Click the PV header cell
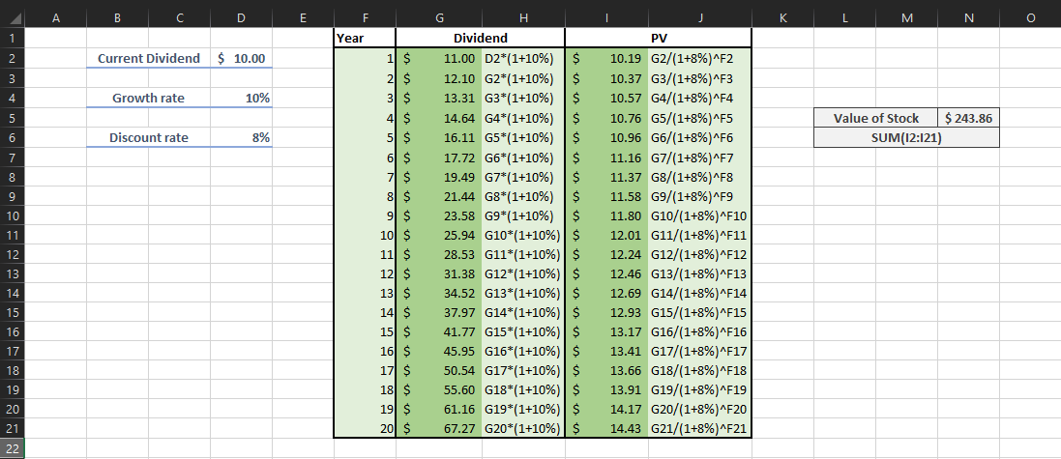1061x459 pixels. pos(658,38)
